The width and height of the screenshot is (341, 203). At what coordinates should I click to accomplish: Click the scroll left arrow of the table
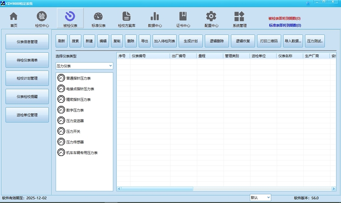pos(119,189)
